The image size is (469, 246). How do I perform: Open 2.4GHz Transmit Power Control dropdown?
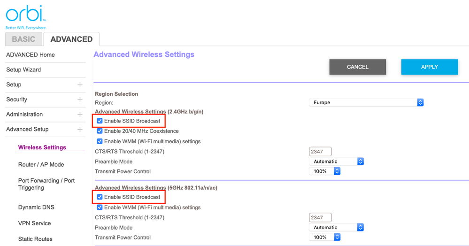pyautogui.click(x=324, y=171)
